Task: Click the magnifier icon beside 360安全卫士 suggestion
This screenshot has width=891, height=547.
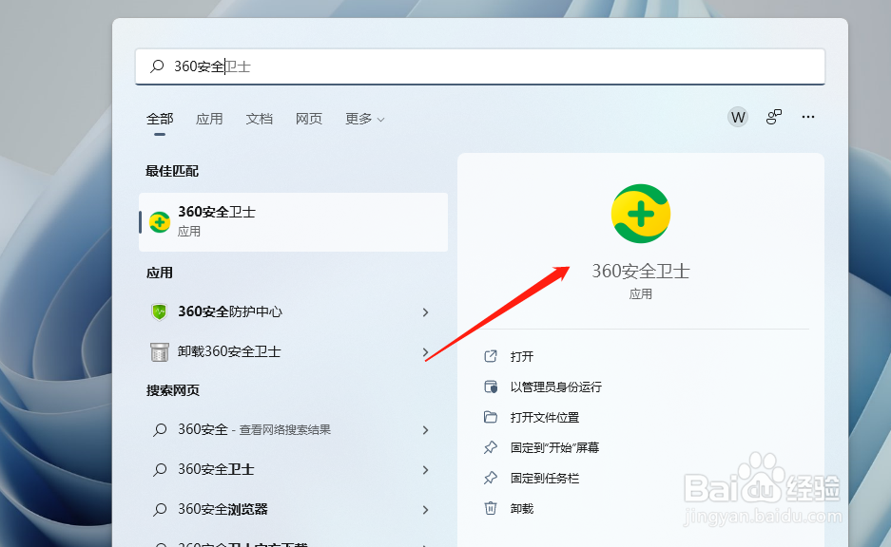Action: tap(160, 469)
